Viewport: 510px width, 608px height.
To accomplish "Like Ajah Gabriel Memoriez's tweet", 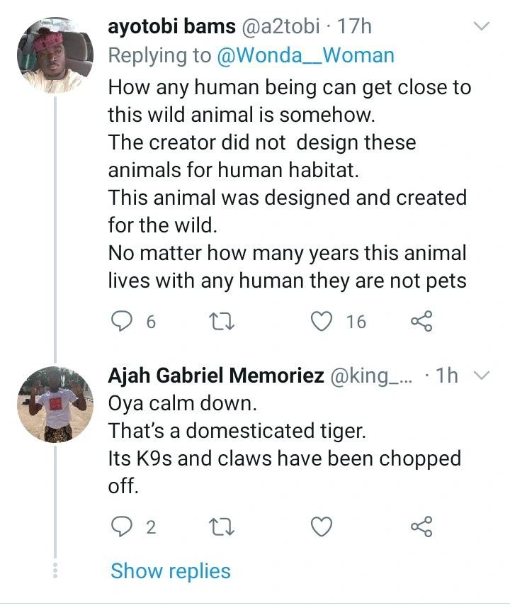I will coord(323,527).
